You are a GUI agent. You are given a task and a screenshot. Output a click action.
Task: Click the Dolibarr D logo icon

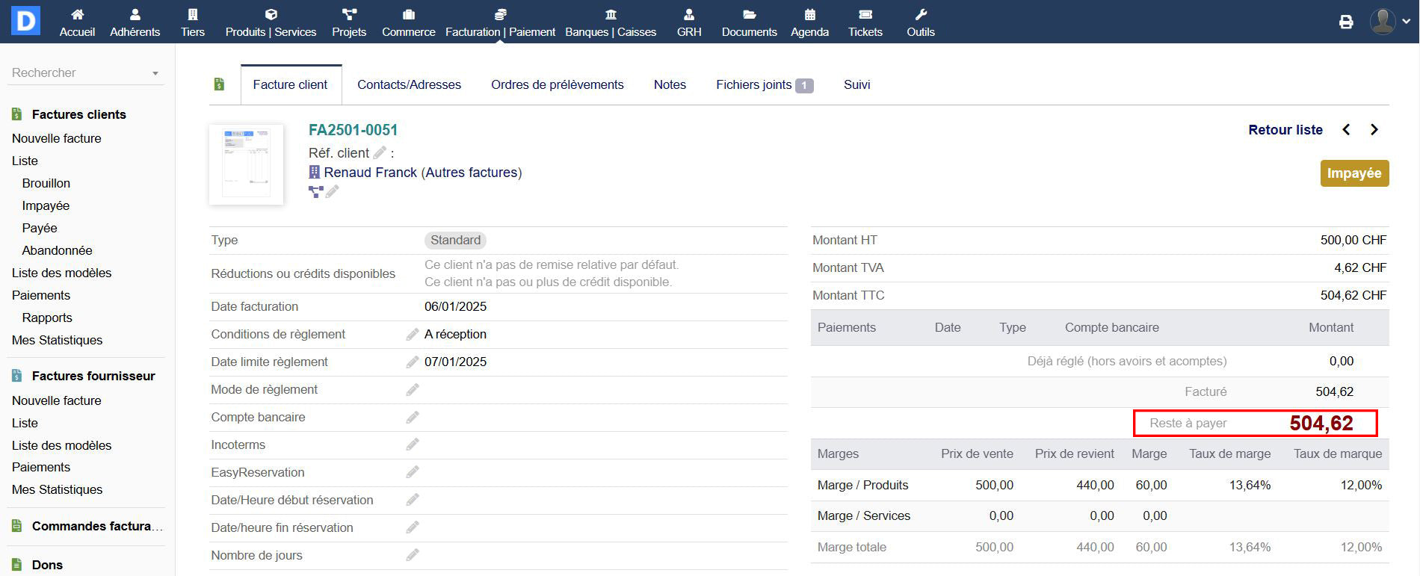[x=25, y=21]
